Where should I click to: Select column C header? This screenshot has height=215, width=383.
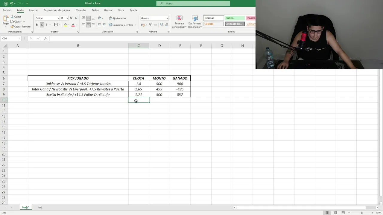139,46
